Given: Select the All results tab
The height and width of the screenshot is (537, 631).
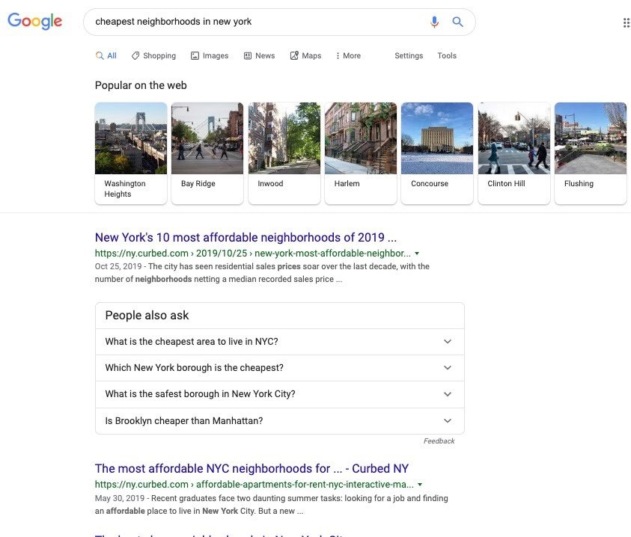Looking at the screenshot, I should coord(106,55).
